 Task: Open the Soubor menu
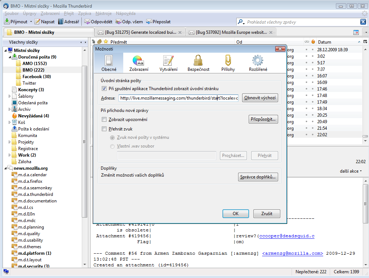coord(12,13)
